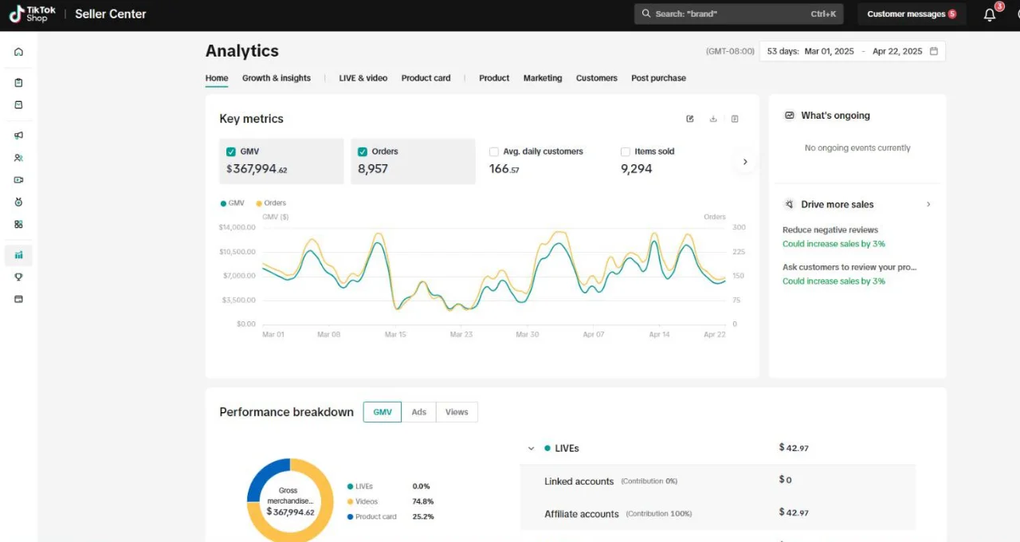Click the edit icon in Key metrics
Viewport: 1020px width, 542px height.
[x=690, y=119]
